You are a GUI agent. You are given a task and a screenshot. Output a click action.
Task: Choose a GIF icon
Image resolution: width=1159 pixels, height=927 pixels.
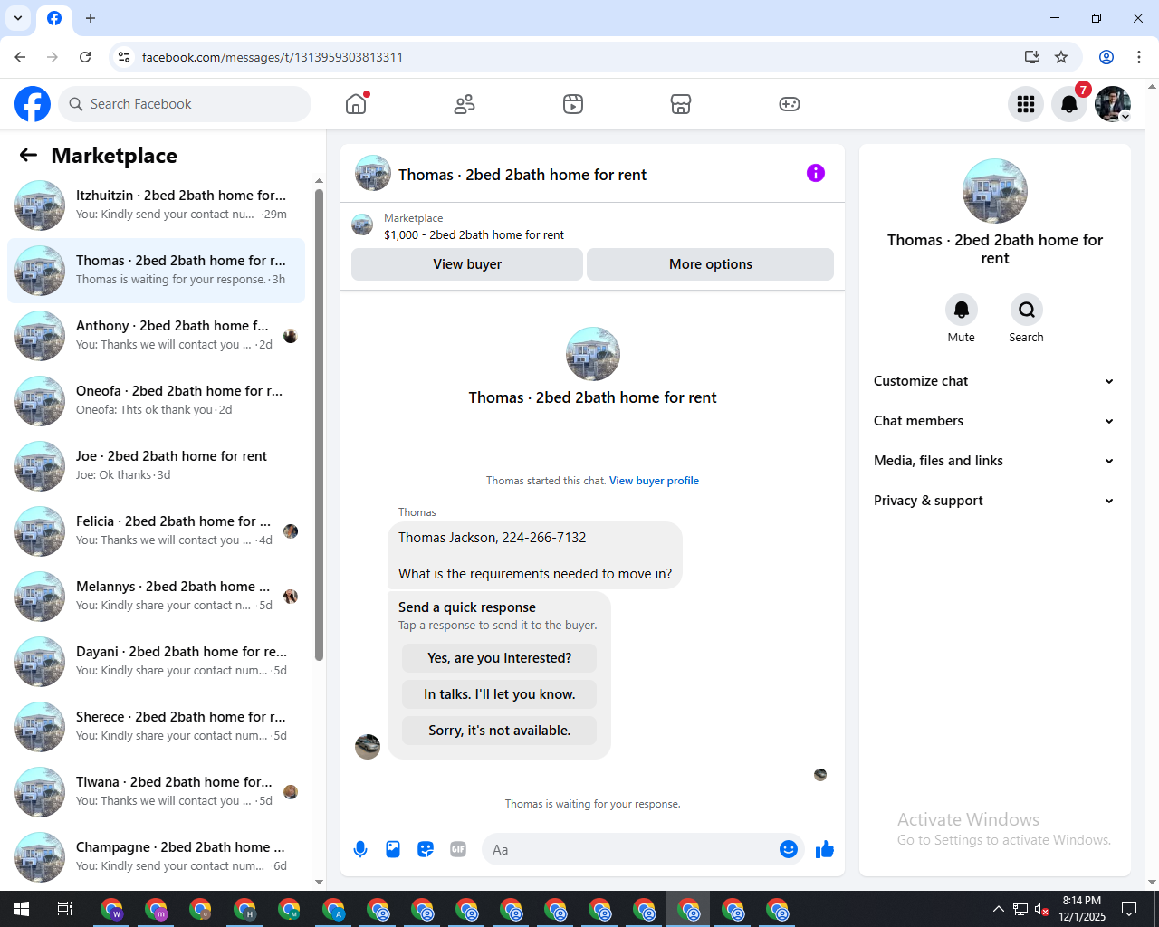pyautogui.click(x=458, y=849)
